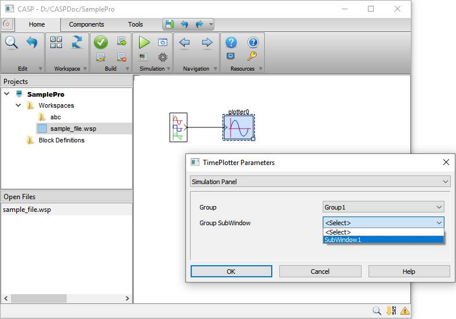Click the Refresh arrows icon in Workspace group

[76, 42]
